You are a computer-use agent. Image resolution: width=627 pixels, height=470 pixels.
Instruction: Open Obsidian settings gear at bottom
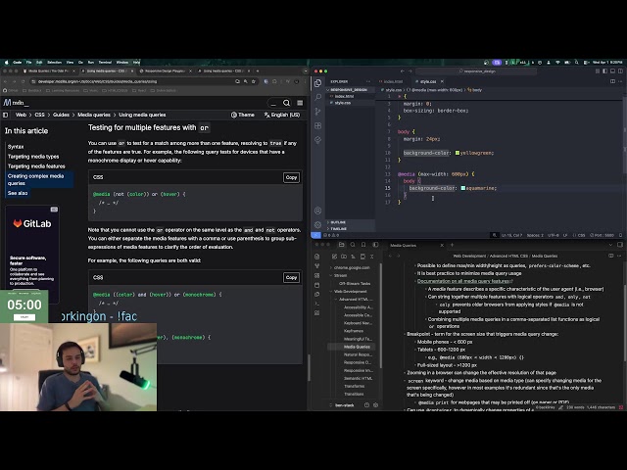point(375,404)
